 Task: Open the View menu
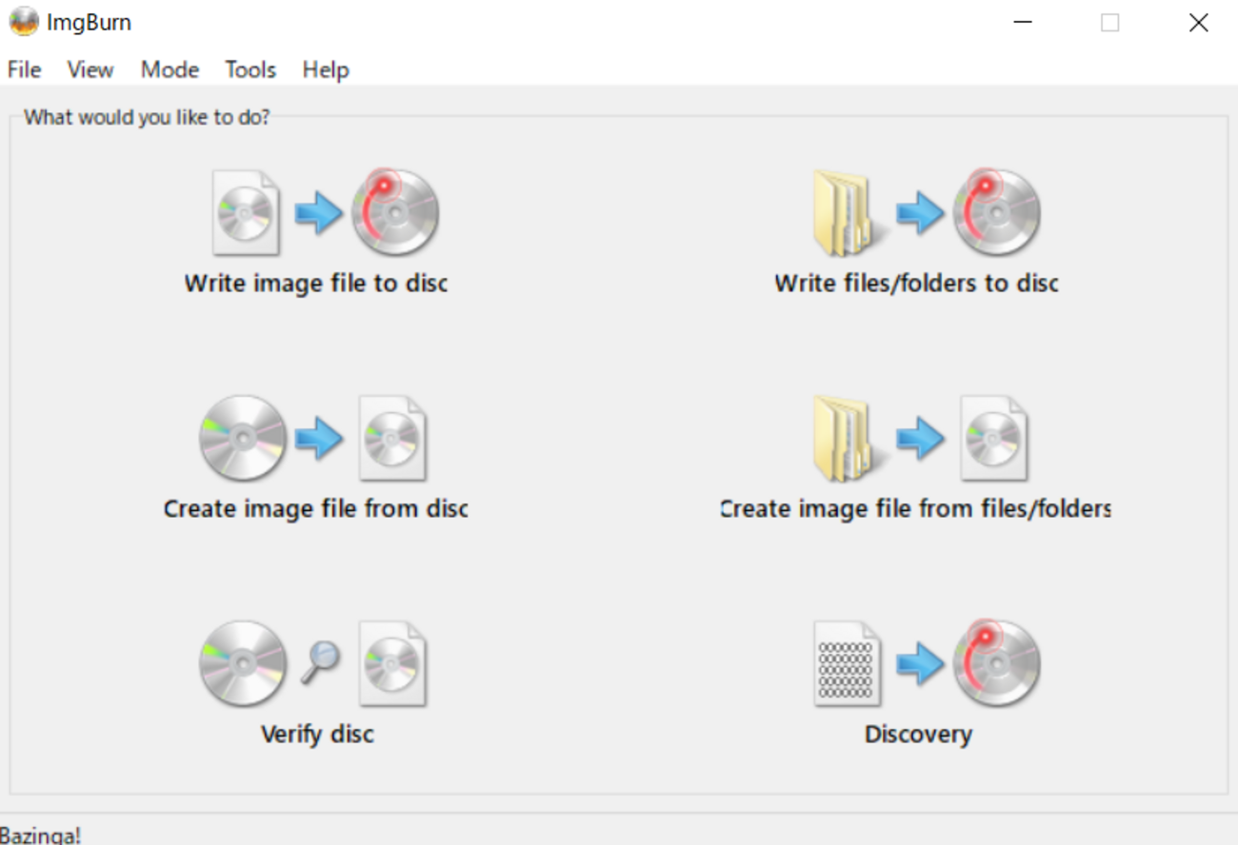pyautogui.click(x=90, y=69)
